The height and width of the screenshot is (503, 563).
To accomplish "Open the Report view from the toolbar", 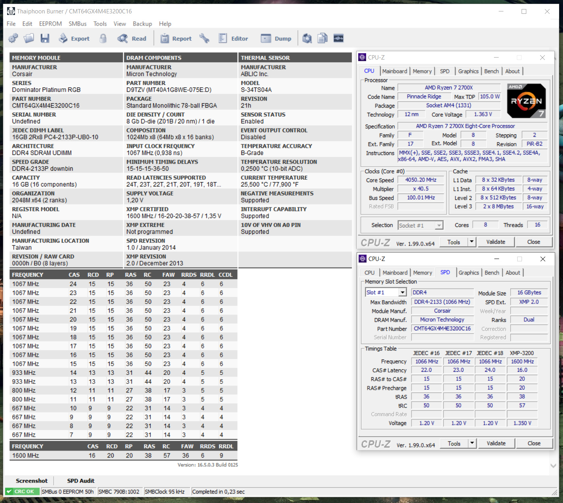I will coord(176,38).
